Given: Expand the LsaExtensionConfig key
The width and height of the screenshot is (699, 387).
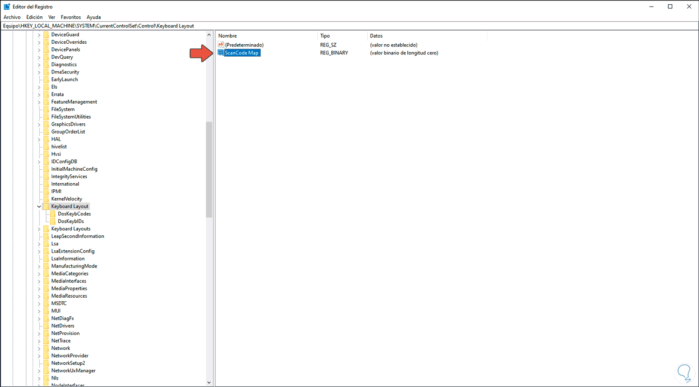Looking at the screenshot, I should click(39, 251).
